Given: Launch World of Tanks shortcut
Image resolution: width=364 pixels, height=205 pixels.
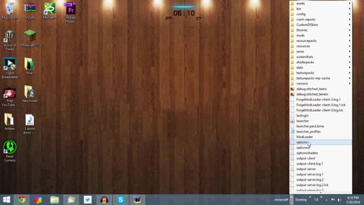Looking at the screenshot, I should click(x=10, y=40).
